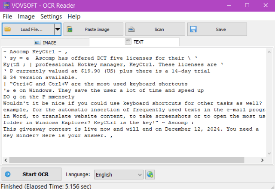Minimize the OCR Reader window
This screenshot has width=275, height=189.
(229, 6)
